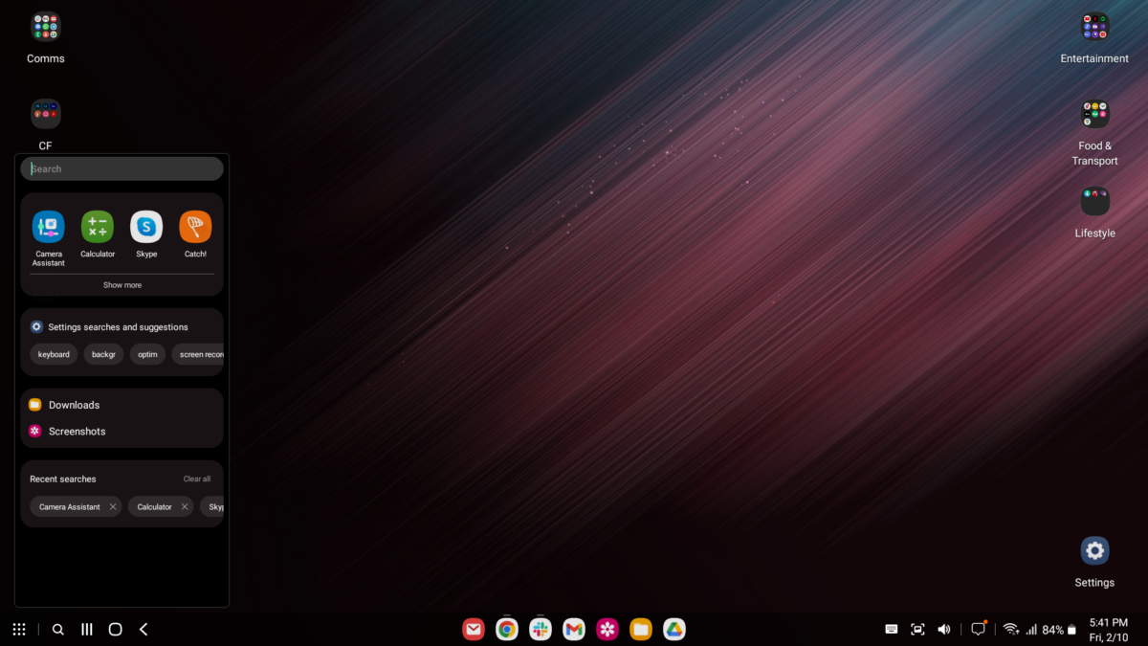The image size is (1148, 646).
Task: Click the Search input field
Action: point(121,168)
